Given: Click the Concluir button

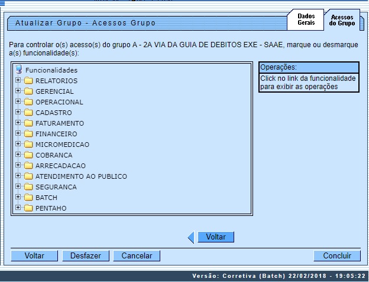Looking at the screenshot, I should pyautogui.click(x=337, y=255).
